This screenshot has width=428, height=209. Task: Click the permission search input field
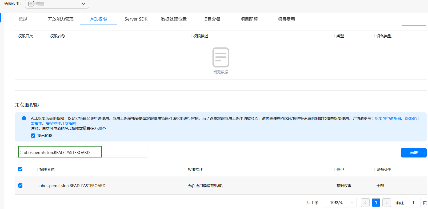coord(82,153)
